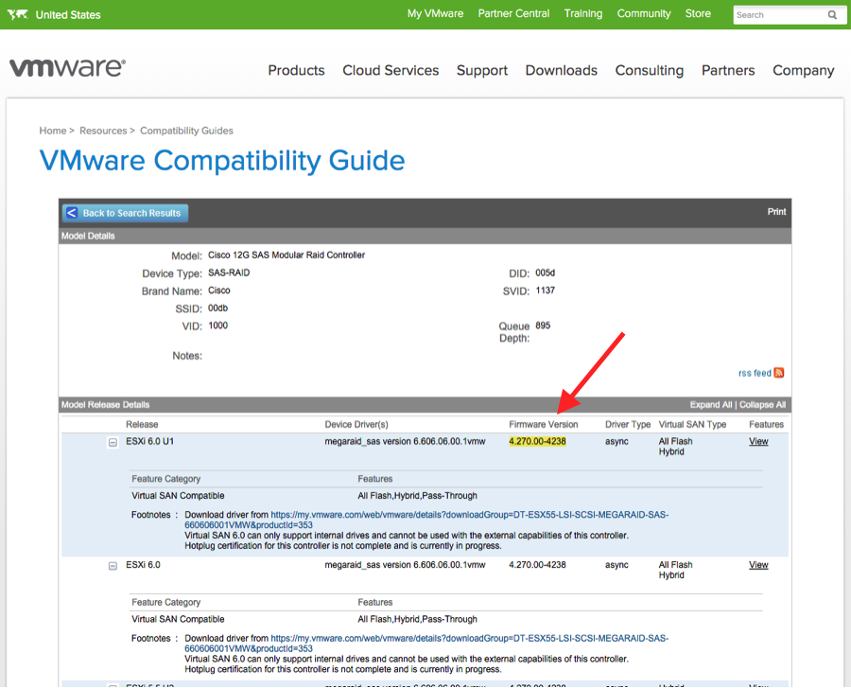The width and height of the screenshot is (851, 688).
Task: View features for ESXi 6.0
Action: click(x=758, y=565)
